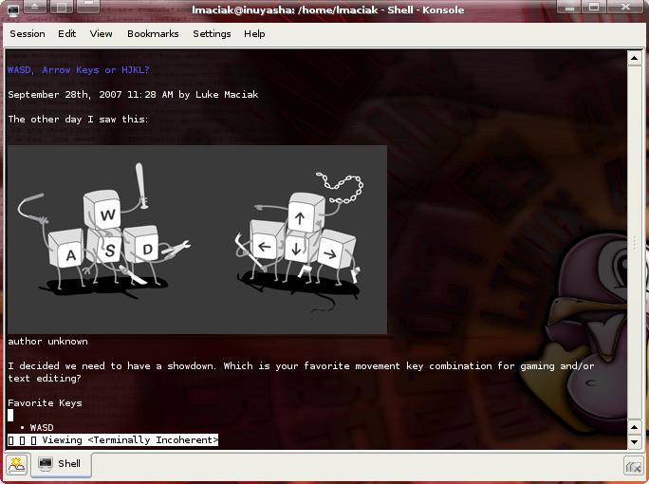Expand the Bookmarks menu
Viewport: 649px width, 484px height.
coord(153,33)
